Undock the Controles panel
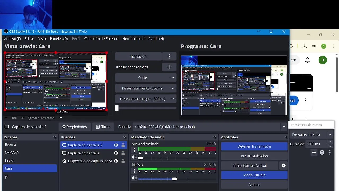 [x=286, y=137]
